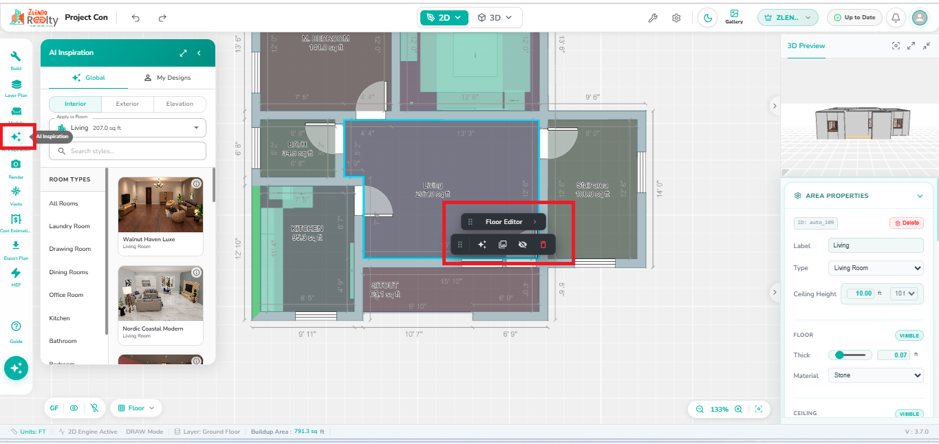Delete floor using red trash icon in toolbar
The image size is (939, 444).
[x=543, y=245]
